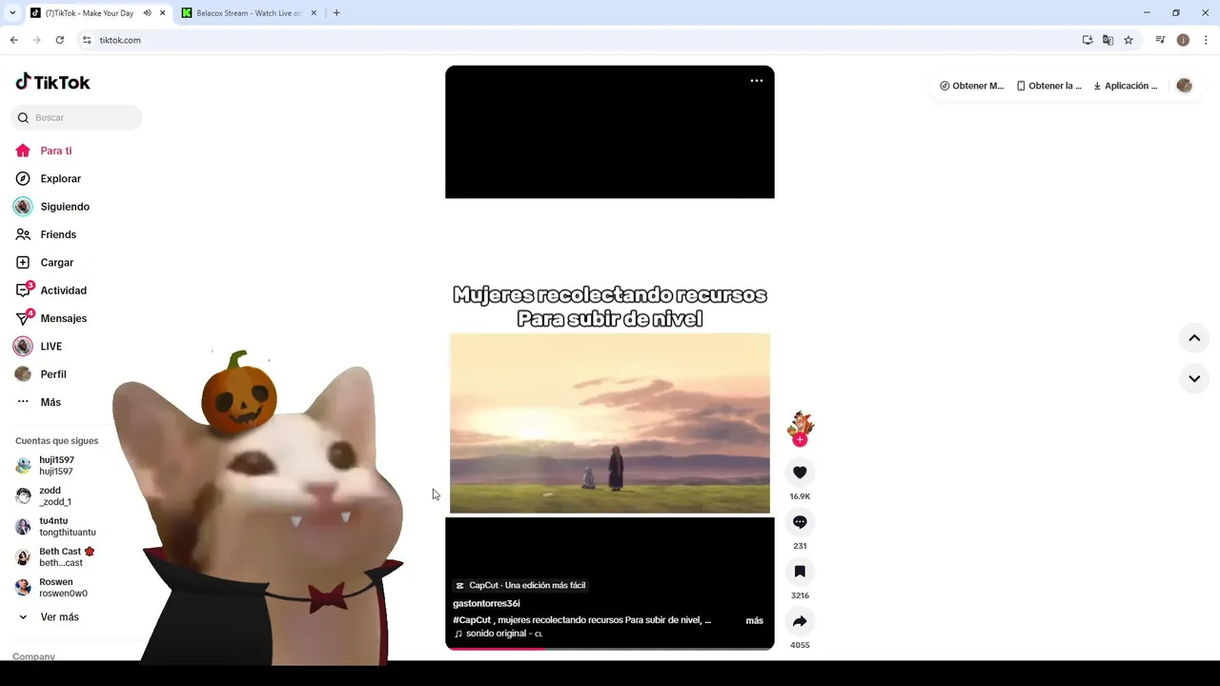Select the Para ti home icon
The height and width of the screenshot is (686, 1220).
pyautogui.click(x=23, y=151)
